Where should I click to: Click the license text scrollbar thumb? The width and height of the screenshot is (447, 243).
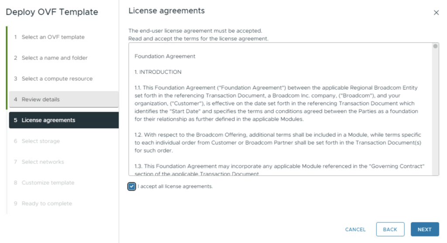click(x=435, y=46)
